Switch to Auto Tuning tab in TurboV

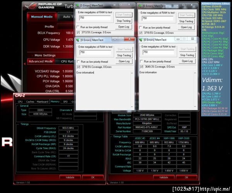click(x=66, y=17)
